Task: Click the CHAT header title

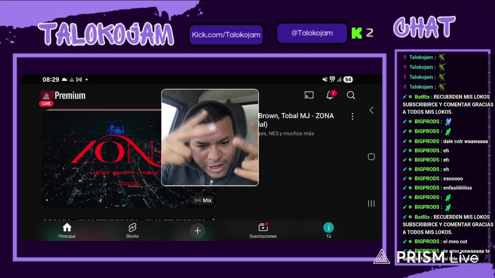Action: 424,28
